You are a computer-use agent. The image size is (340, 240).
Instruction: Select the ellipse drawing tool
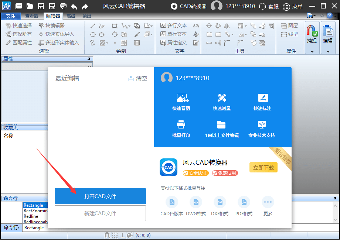pyautogui.click(x=101, y=34)
